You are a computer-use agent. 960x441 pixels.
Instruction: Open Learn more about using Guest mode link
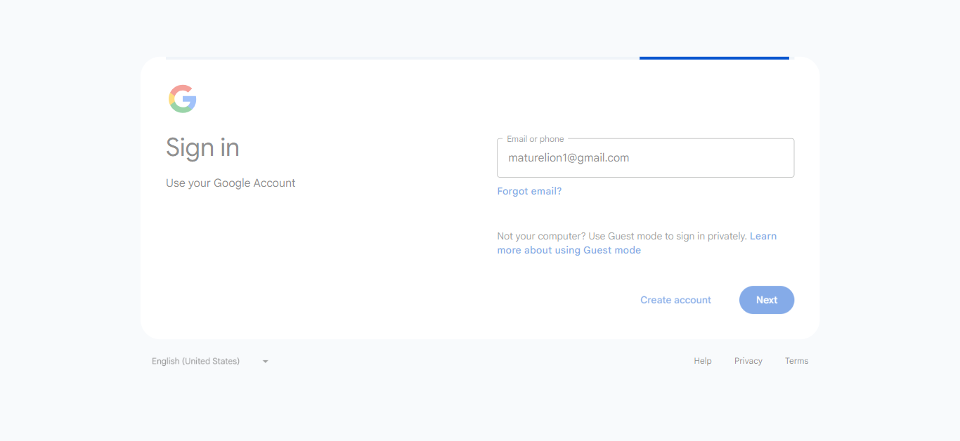point(569,250)
